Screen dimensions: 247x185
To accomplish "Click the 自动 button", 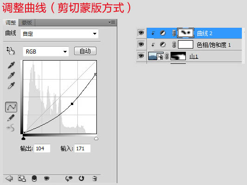I will pyautogui.click(x=85, y=51).
